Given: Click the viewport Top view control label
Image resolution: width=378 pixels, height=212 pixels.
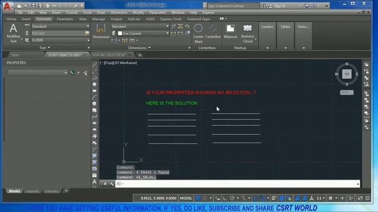Looking at the screenshot, I should point(108,63).
